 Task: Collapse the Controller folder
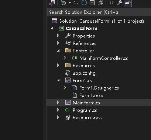coord(58,51)
